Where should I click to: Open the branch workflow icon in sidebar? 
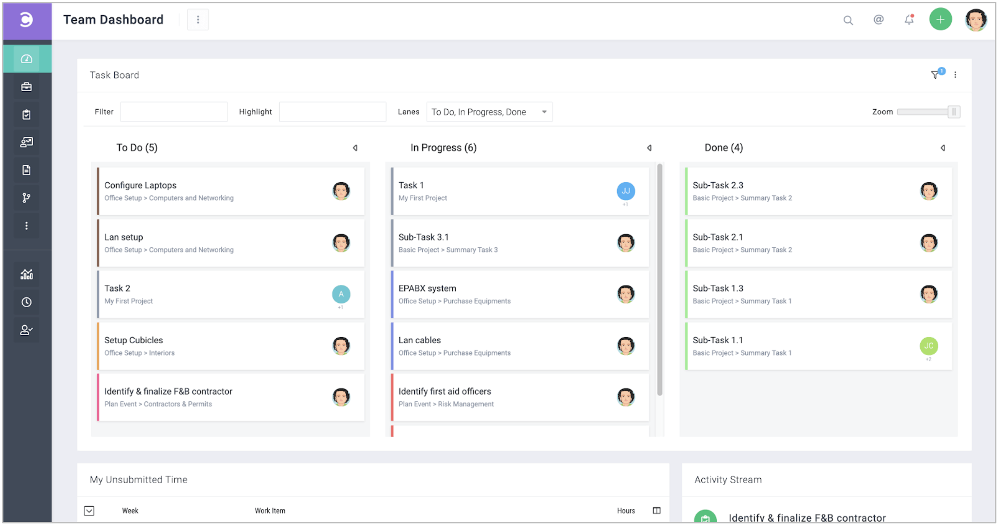(x=26, y=198)
